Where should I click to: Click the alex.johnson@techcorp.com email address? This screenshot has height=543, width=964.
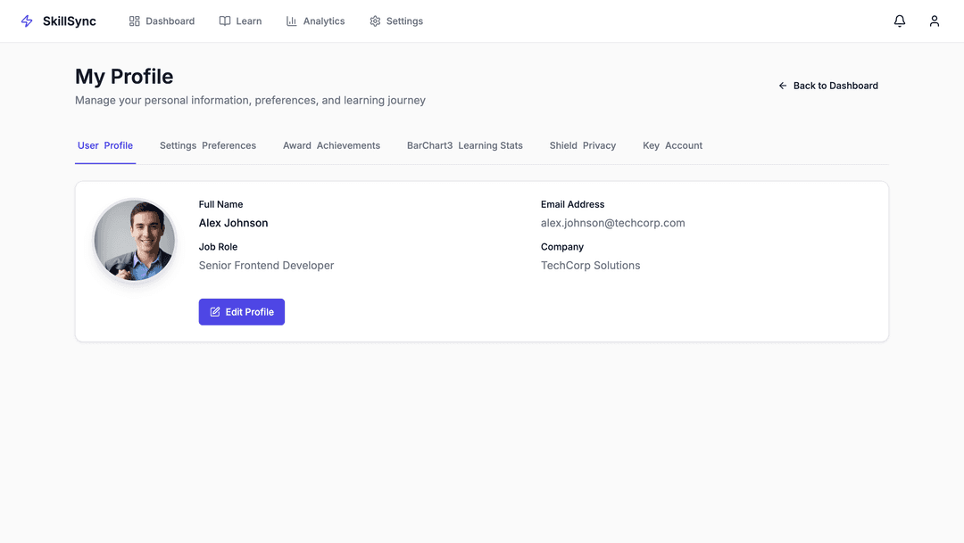click(612, 223)
